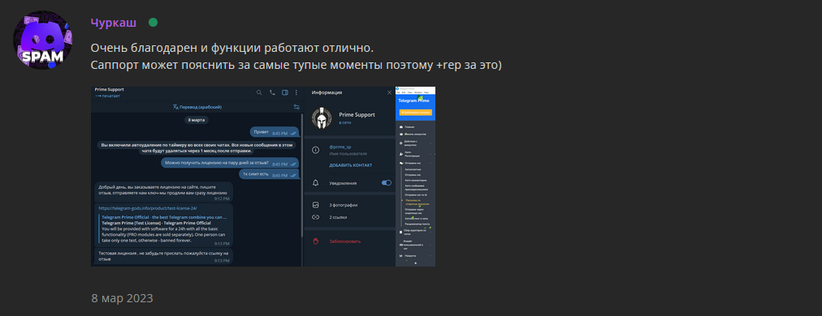Click the translate icon beside Перевод (арабский)
This screenshot has width=822, height=316.
tap(175, 107)
